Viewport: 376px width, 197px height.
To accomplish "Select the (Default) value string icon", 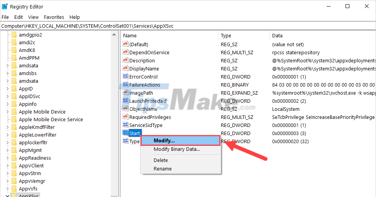I will click(x=125, y=44).
